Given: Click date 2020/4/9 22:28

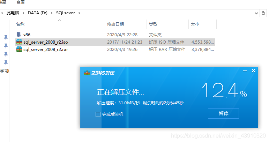Looking at the screenshot, I should [x=122, y=35].
